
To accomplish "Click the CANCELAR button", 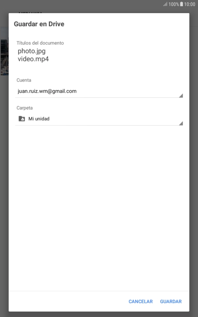I will [141, 301].
